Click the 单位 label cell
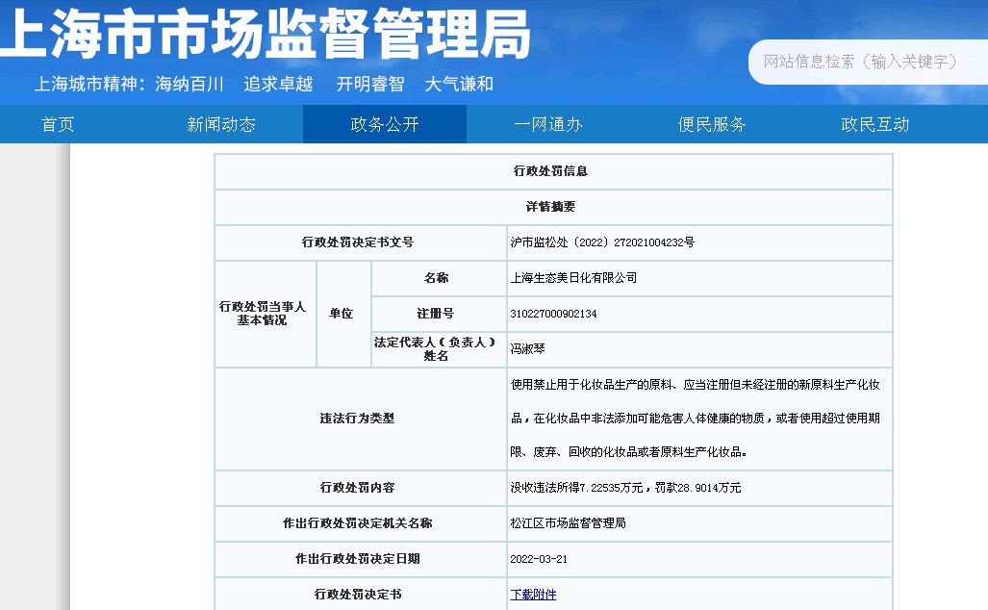Image resolution: width=988 pixels, height=610 pixels. pos(343,314)
